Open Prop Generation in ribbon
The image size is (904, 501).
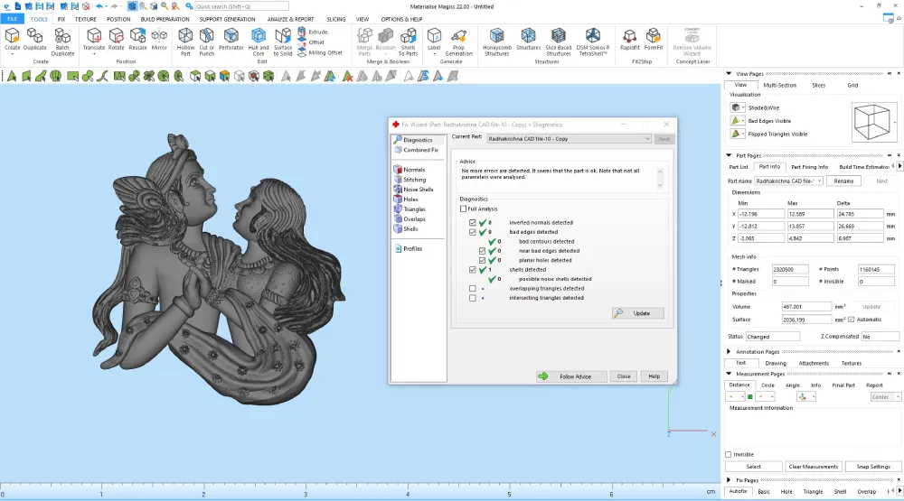click(458, 42)
